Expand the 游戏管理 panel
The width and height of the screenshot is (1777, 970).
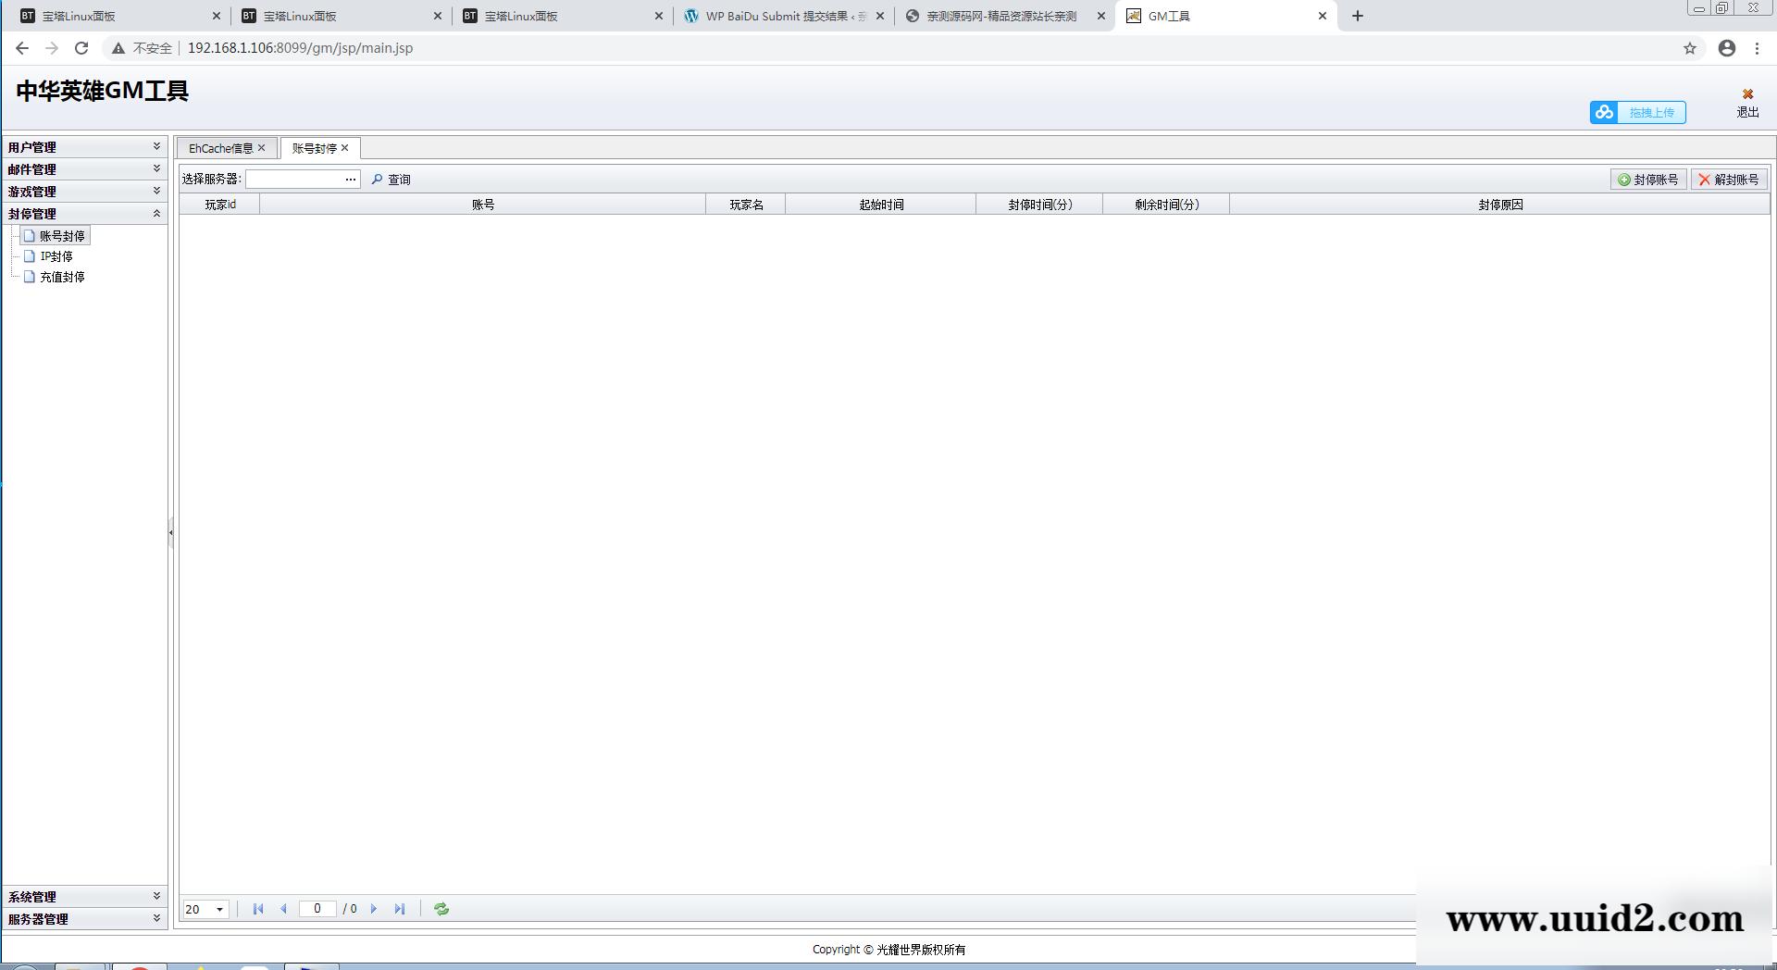click(156, 192)
